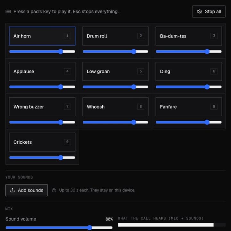Set the Wrong buzzer volume slider
This screenshot has width=231, height=231.
(42, 122)
